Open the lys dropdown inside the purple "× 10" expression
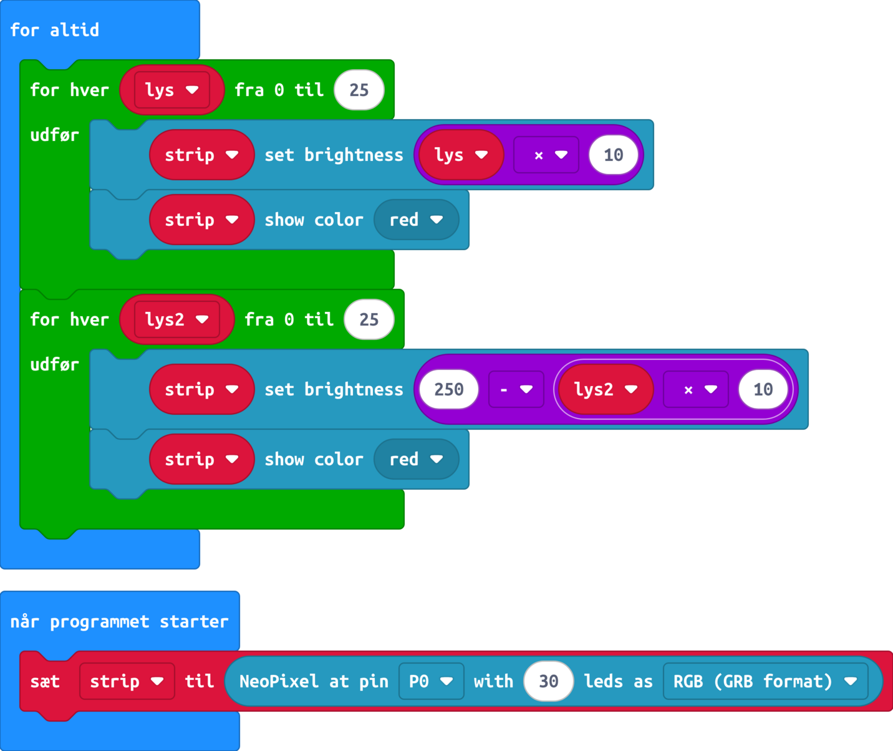 click(x=461, y=155)
